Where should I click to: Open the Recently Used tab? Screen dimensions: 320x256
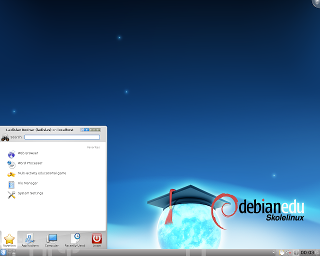(74, 240)
